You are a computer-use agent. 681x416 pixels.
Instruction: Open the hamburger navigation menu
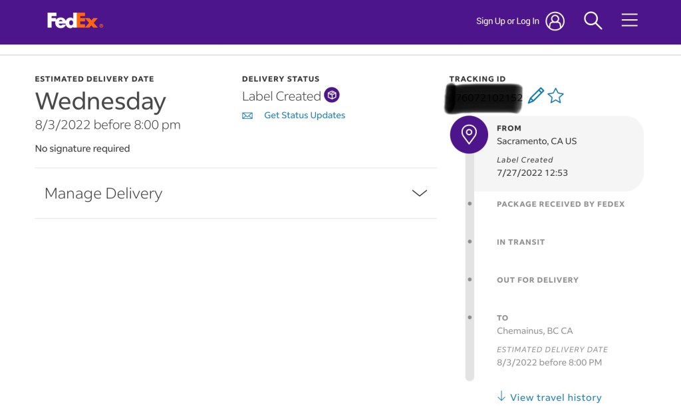(629, 21)
